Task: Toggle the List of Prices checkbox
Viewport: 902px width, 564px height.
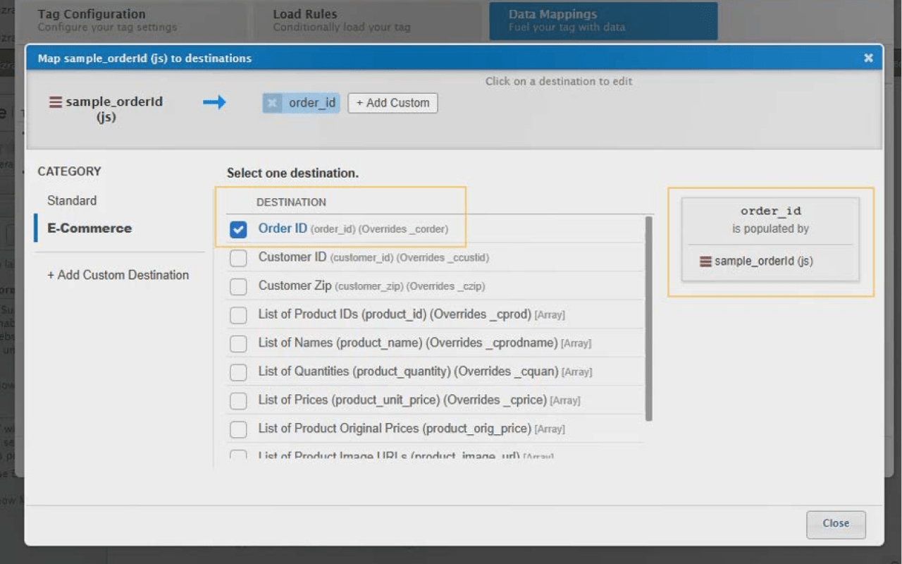Action: pos(238,400)
